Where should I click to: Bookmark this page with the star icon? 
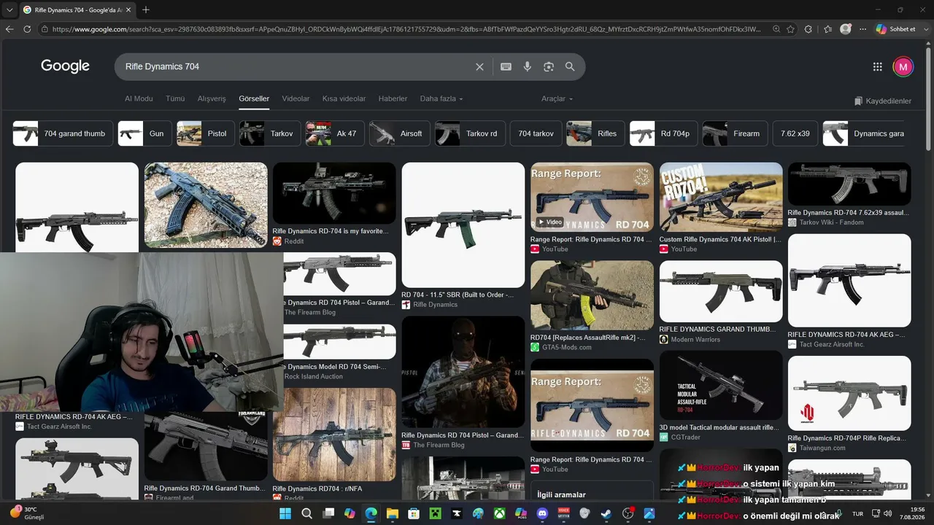click(x=790, y=29)
